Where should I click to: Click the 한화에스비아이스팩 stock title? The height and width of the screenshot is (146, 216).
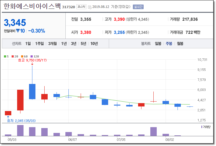point(32,6)
